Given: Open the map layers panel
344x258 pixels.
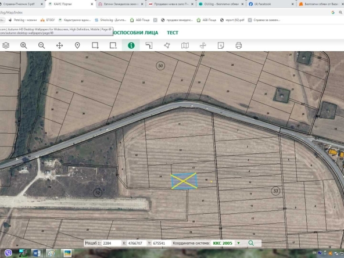Looking at the screenshot, I should (6, 45).
